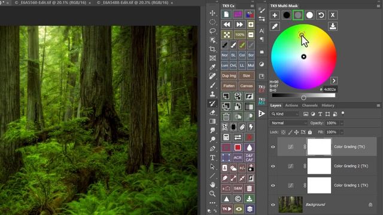
Task: Toggle lock transparent pixels
Action: pyautogui.click(x=283, y=132)
